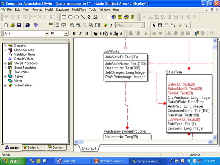Close the model explorer panel

tap(68, 40)
